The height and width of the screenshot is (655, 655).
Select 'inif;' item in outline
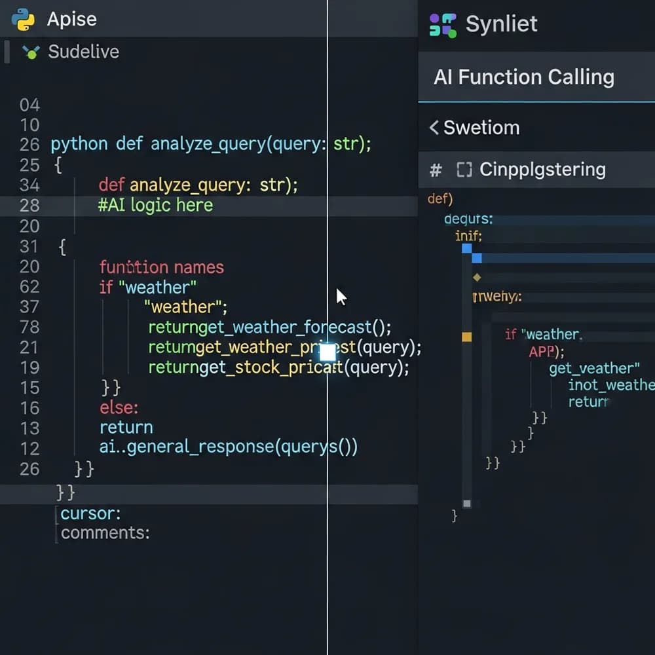point(468,236)
